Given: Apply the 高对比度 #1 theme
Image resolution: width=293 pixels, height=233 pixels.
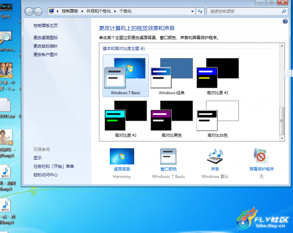Looking at the screenshot, I should 217,76.
